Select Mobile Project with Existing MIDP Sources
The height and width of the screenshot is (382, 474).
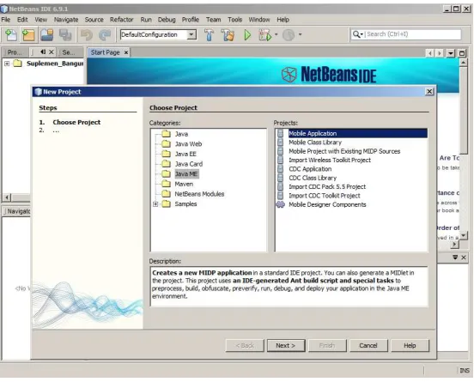(344, 151)
